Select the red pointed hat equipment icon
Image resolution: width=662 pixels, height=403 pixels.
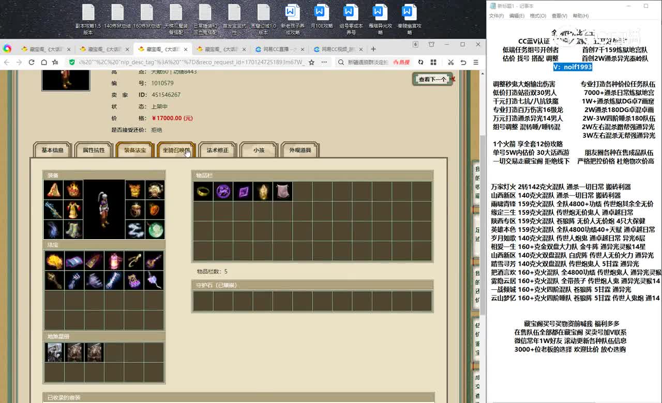pyautogui.click(x=53, y=190)
